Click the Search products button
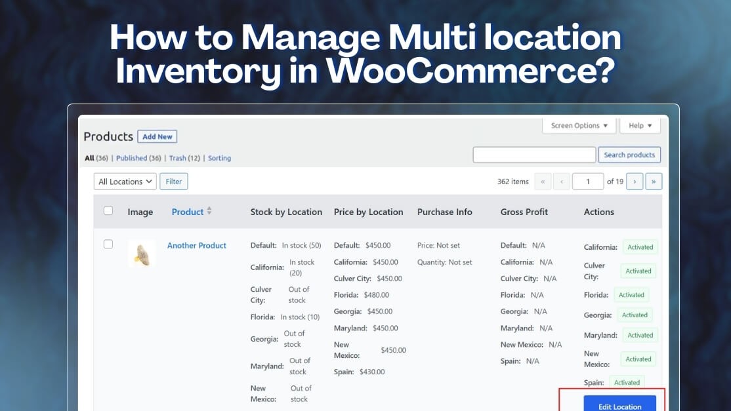731x411 pixels. click(629, 155)
